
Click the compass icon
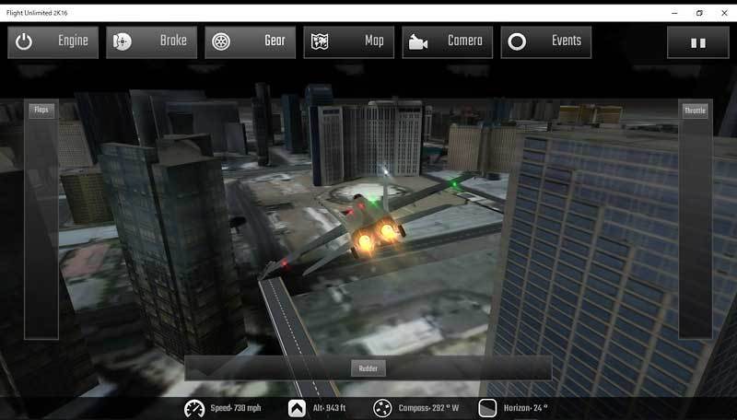coord(382,408)
